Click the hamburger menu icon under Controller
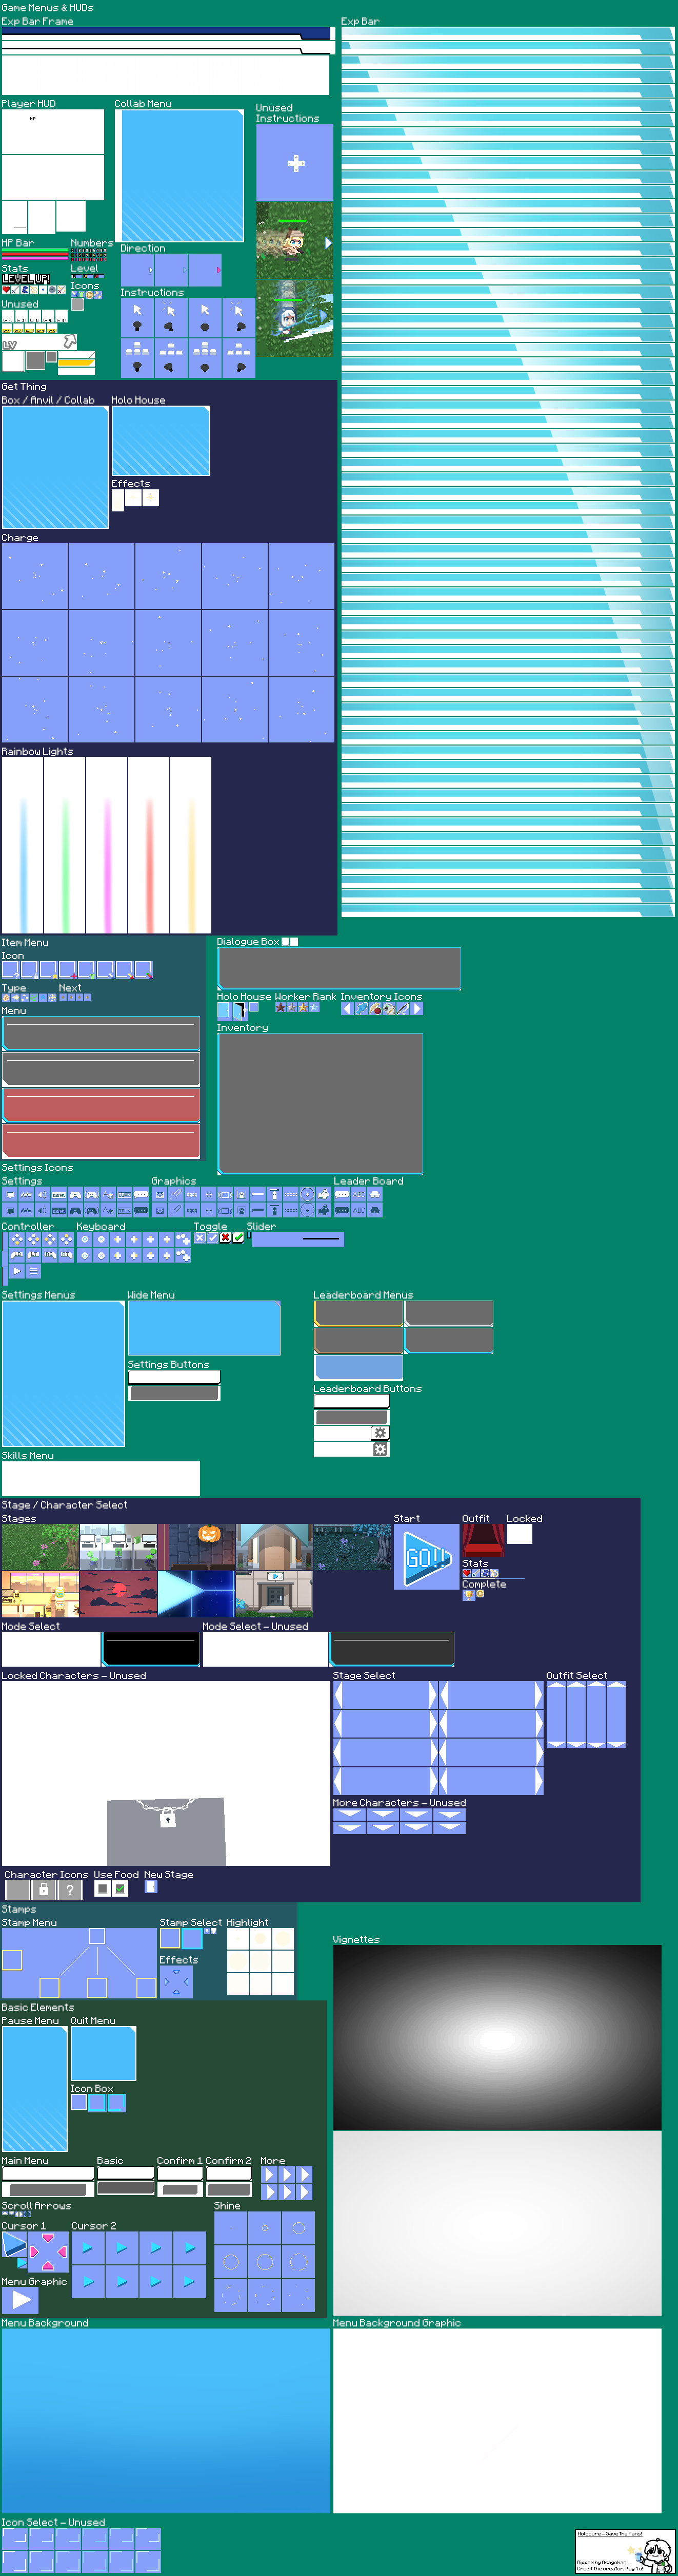This screenshot has width=678, height=2576. 33,1271
